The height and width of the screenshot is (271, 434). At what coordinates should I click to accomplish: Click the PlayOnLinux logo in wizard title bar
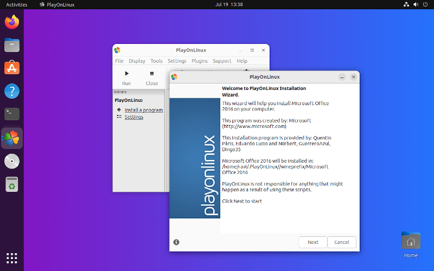click(x=174, y=77)
